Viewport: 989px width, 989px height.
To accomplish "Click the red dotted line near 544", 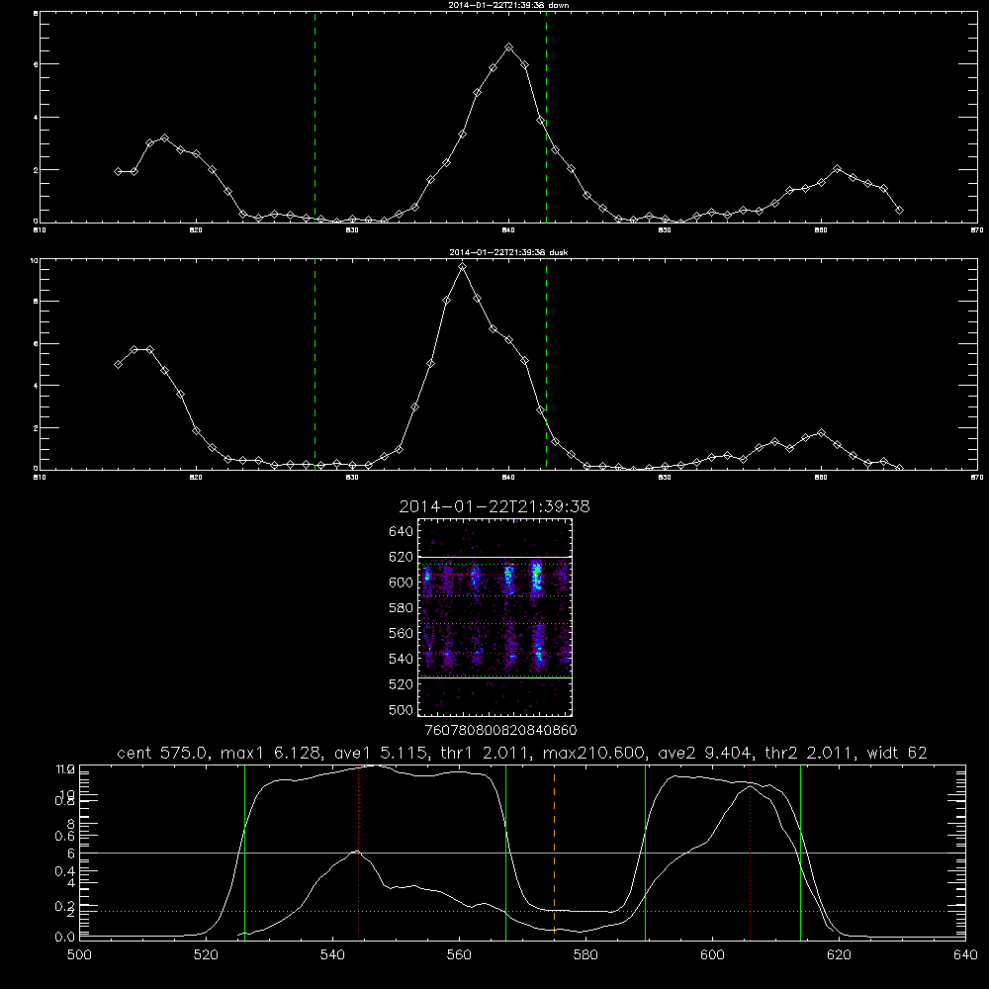I will point(358,852).
